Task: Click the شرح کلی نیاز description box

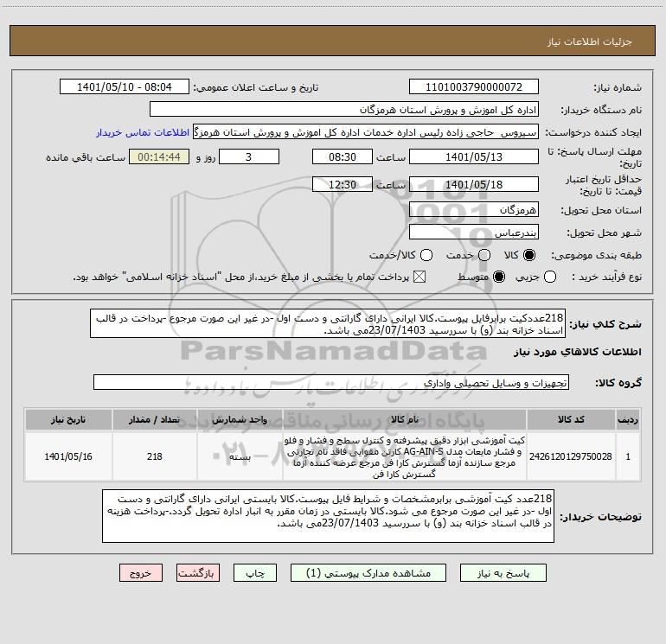Action: click(x=328, y=323)
